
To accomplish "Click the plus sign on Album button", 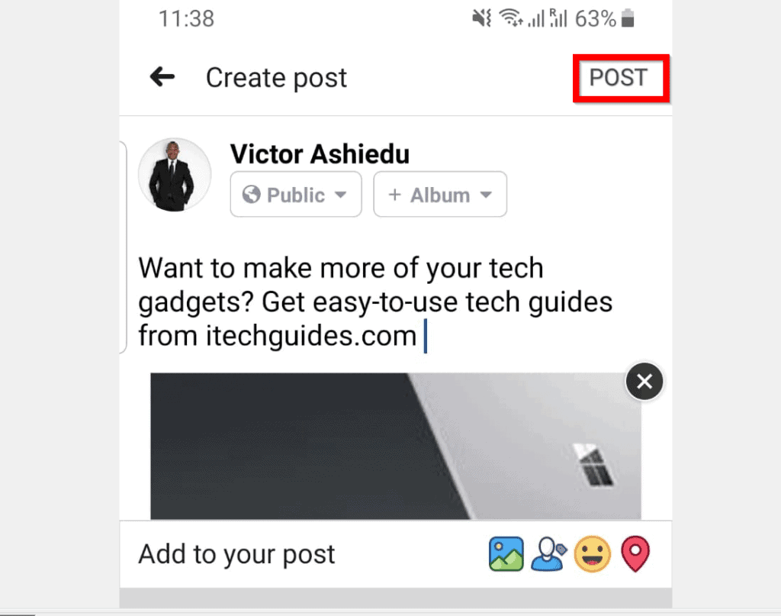I will coord(394,195).
